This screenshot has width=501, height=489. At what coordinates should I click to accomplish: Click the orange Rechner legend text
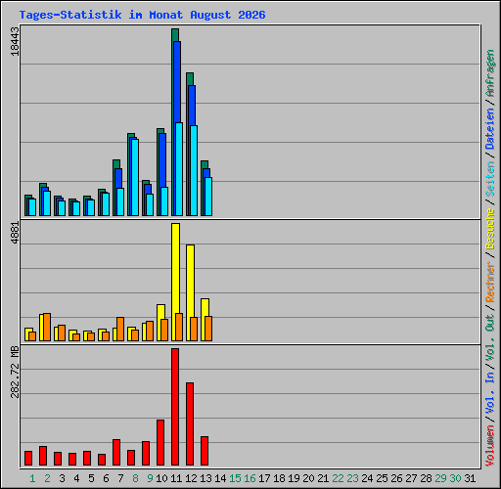[489, 282]
